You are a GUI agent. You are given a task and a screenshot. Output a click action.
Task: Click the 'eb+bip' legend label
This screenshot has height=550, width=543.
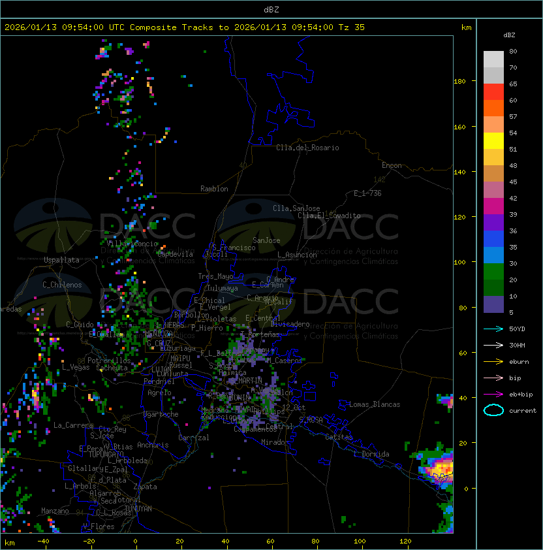(x=521, y=395)
